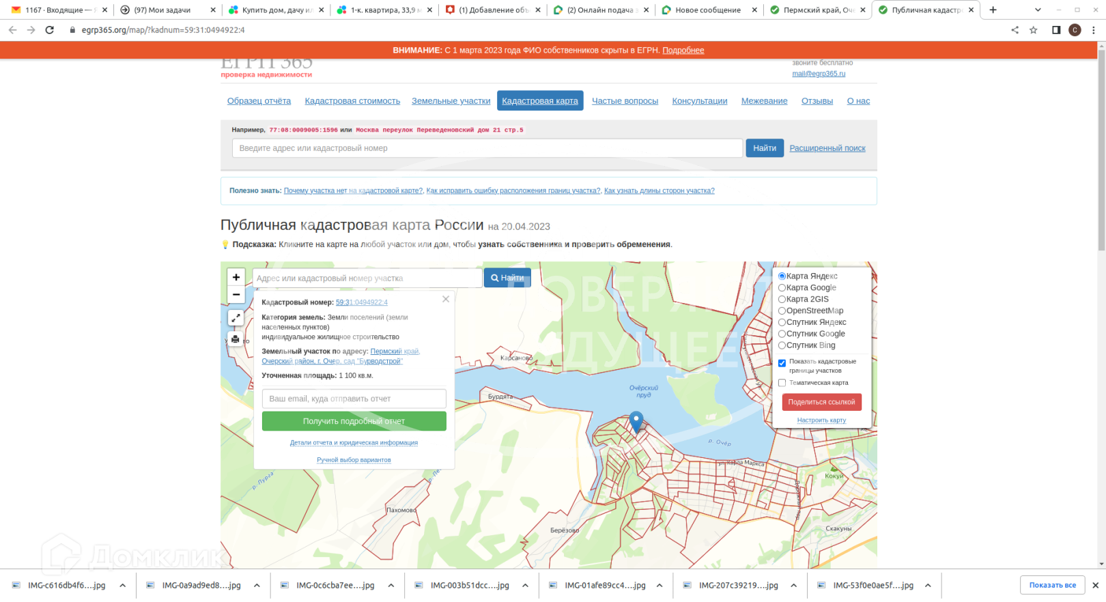Close the 'Мои задачи' tab
Viewport: 1106px width, 602px height.
[213, 10]
